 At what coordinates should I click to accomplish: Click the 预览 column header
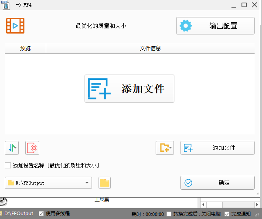(x=25, y=48)
